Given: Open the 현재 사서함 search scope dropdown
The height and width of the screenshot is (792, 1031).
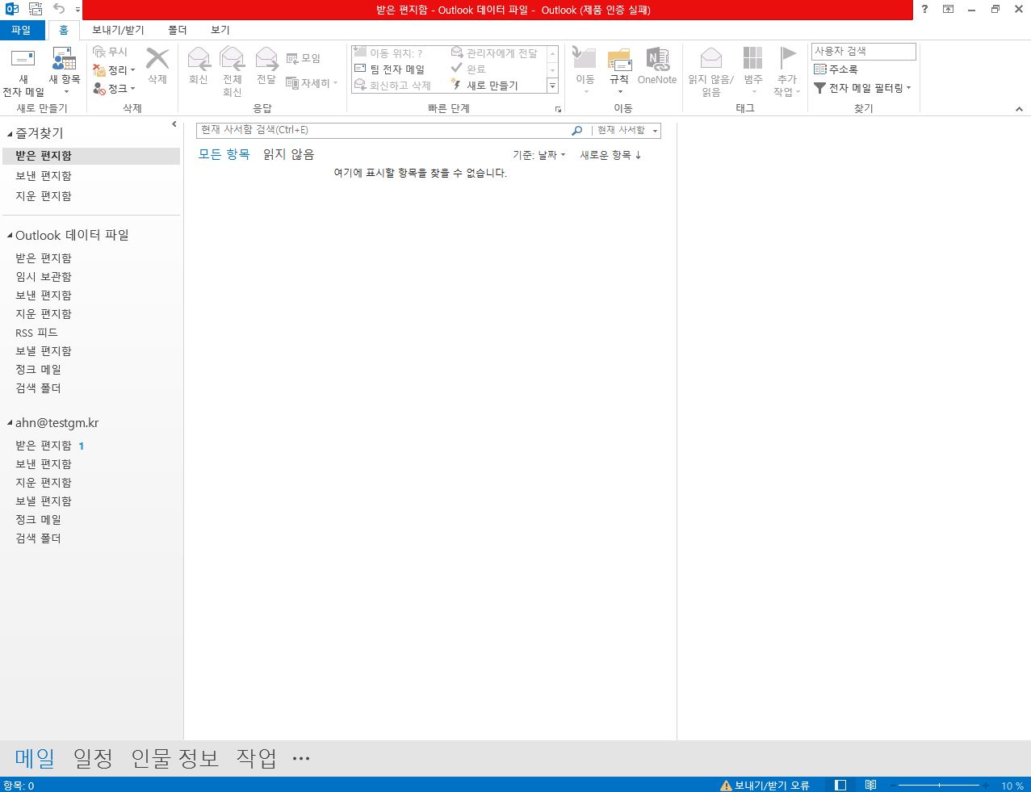Looking at the screenshot, I should click(x=627, y=130).
